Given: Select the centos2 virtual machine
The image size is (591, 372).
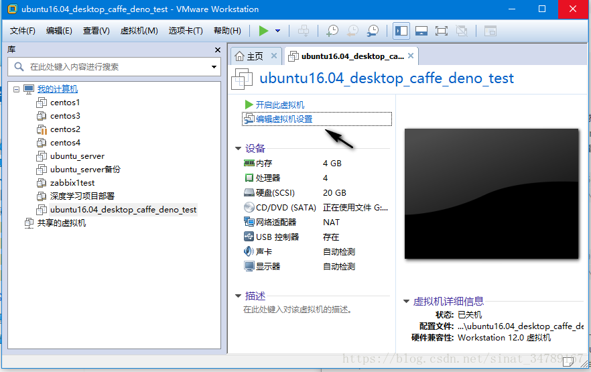Looking at the screenshot, I should click(65, 129).
